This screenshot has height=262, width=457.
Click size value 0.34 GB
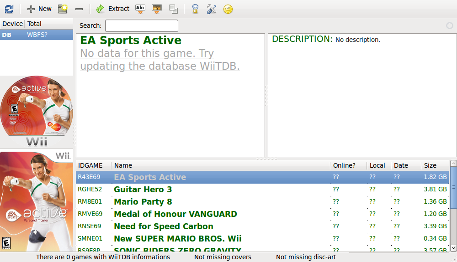tap(435, 238)
